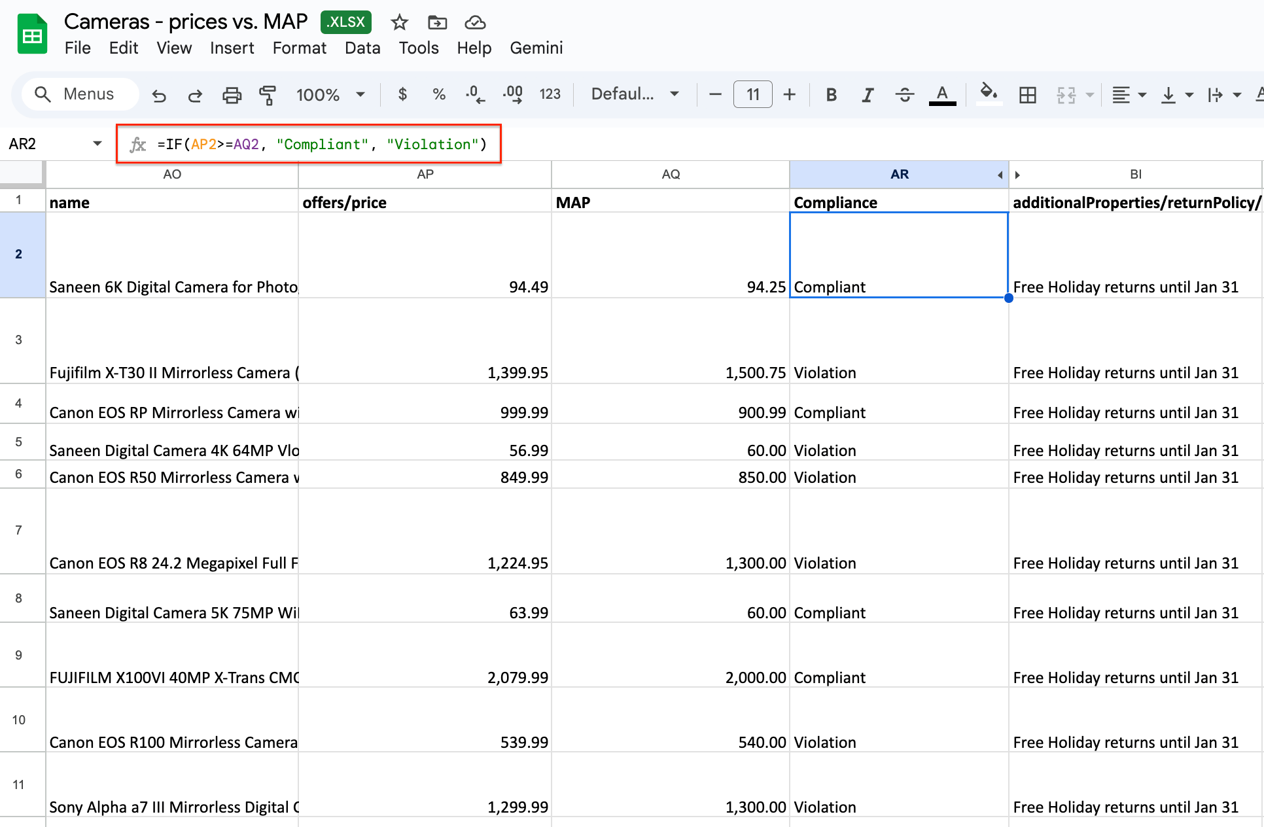Expand the name box dropdown arrow

click(97, 143)
